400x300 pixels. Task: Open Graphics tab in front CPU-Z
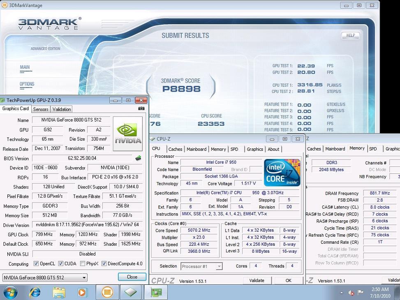click(x=255, y=149)
